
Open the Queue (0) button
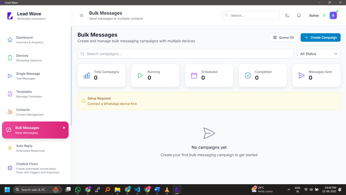[x=283, y=37]
